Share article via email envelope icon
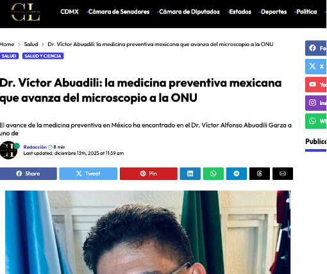Image resolution: width=327 pixels, height=274 pixels. point(283,173)
